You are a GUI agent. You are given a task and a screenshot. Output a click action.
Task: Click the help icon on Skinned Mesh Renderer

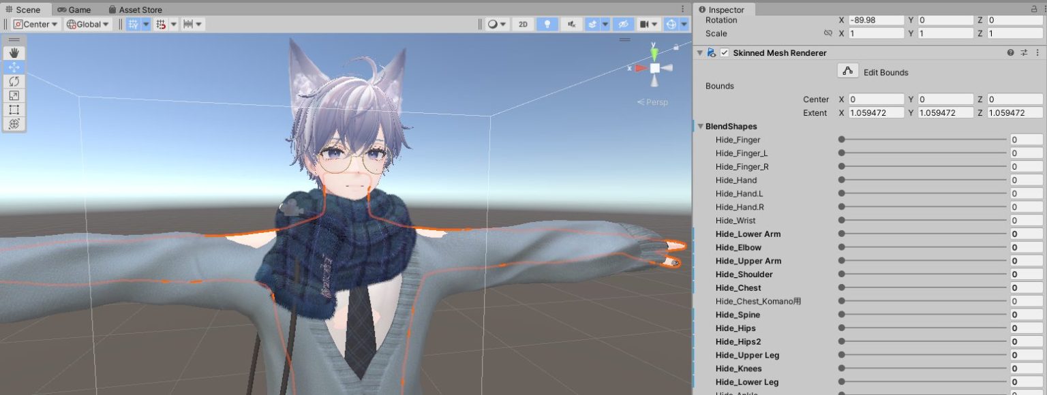pyautogui.click(x=1010, y=52)
